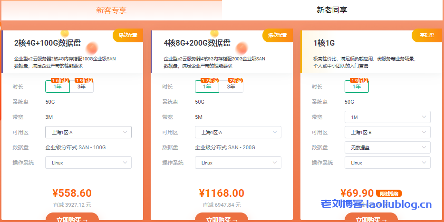Open 操作系统 dropdown in 4核8G plan
Screen dimensions: 444x222
pyautogui.click(x=238, y=163)
